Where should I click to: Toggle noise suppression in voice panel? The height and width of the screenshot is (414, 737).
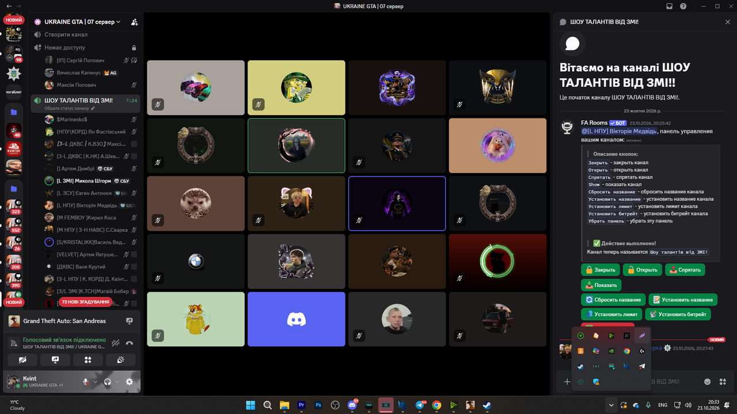[115, 343]
